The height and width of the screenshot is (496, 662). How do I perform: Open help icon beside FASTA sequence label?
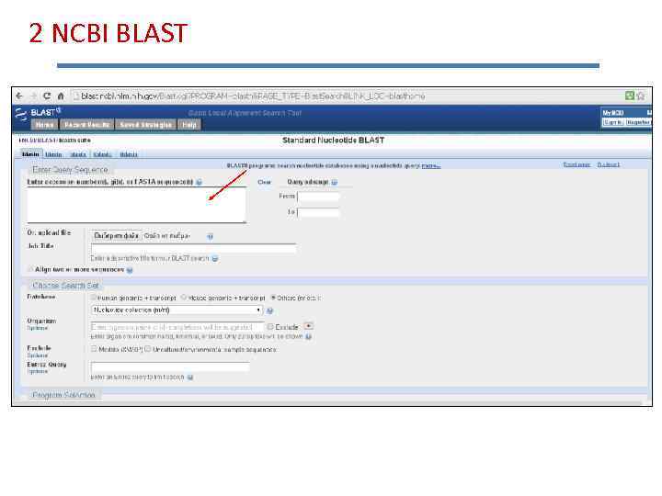pyautogui.click(x=199, y=182)
